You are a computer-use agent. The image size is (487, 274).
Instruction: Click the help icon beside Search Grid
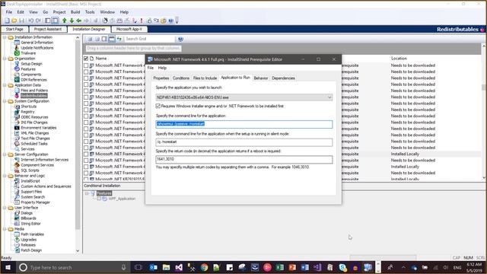coord(180,39)
